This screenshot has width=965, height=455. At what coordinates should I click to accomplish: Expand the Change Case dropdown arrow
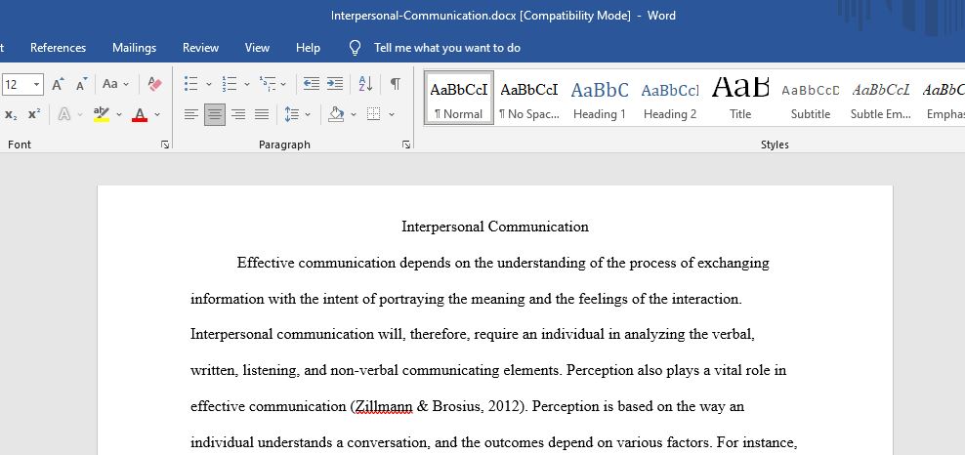[126, 85]
